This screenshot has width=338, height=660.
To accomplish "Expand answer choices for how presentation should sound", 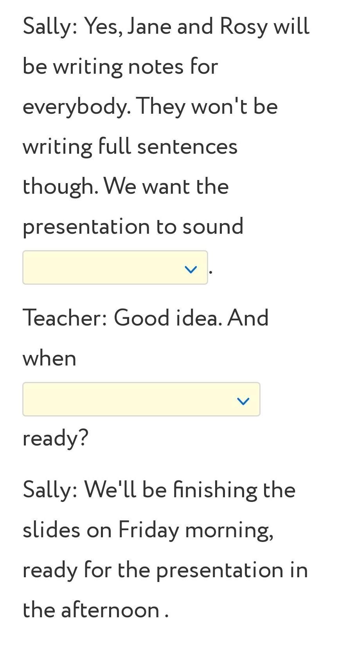I will (x=115, y=267).
